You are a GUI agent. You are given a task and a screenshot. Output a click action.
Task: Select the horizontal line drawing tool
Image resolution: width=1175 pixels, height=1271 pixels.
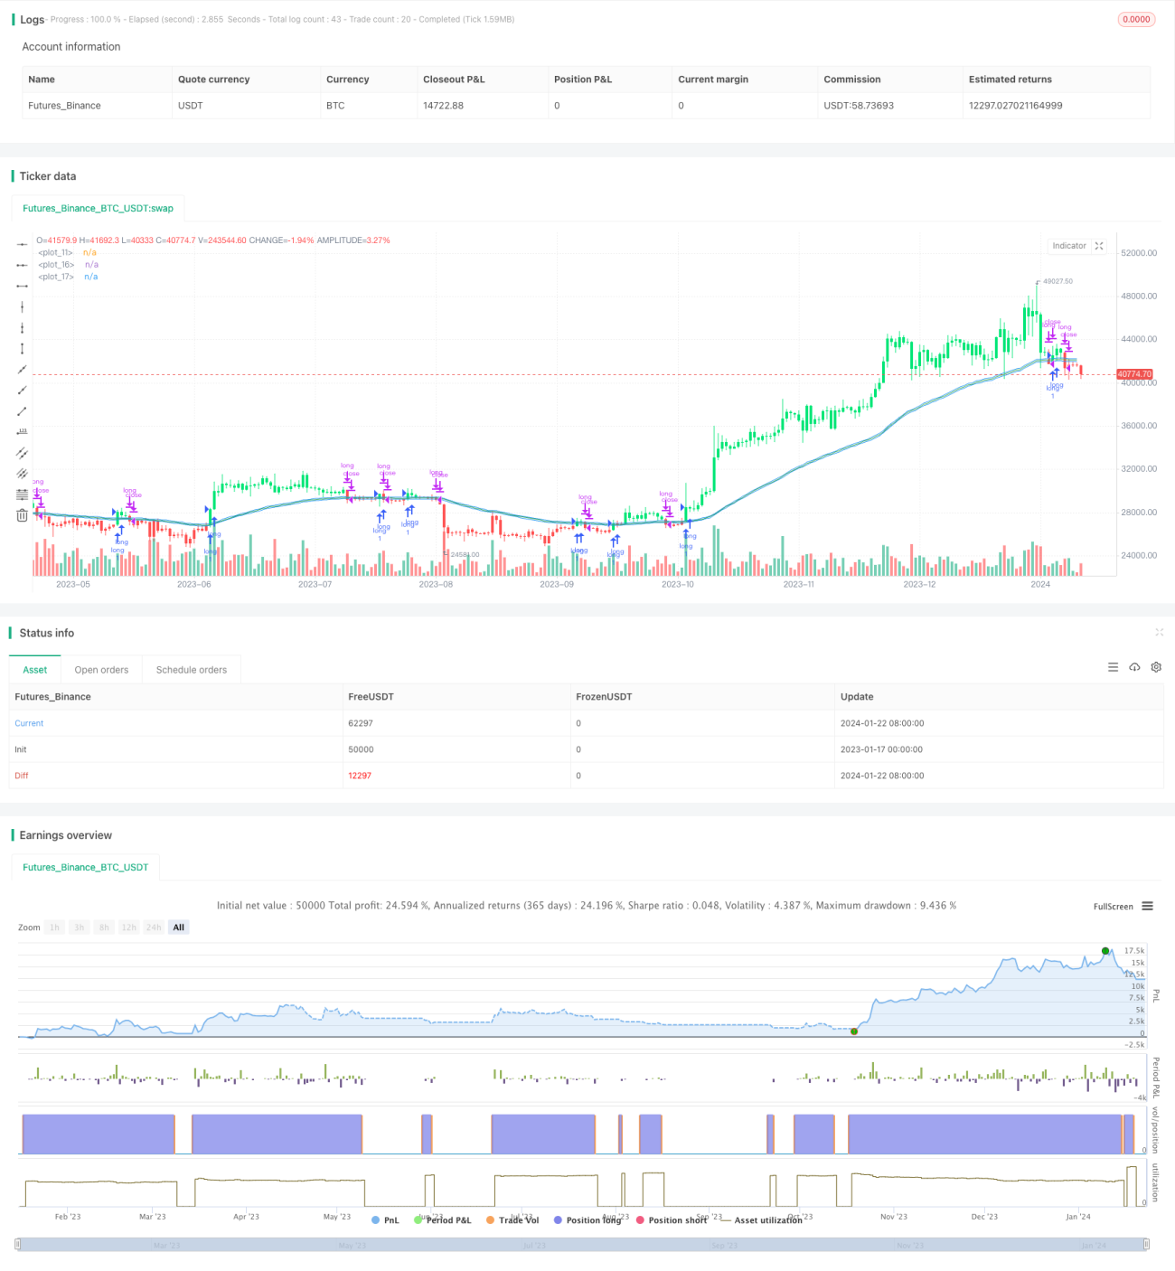point(22,244)
